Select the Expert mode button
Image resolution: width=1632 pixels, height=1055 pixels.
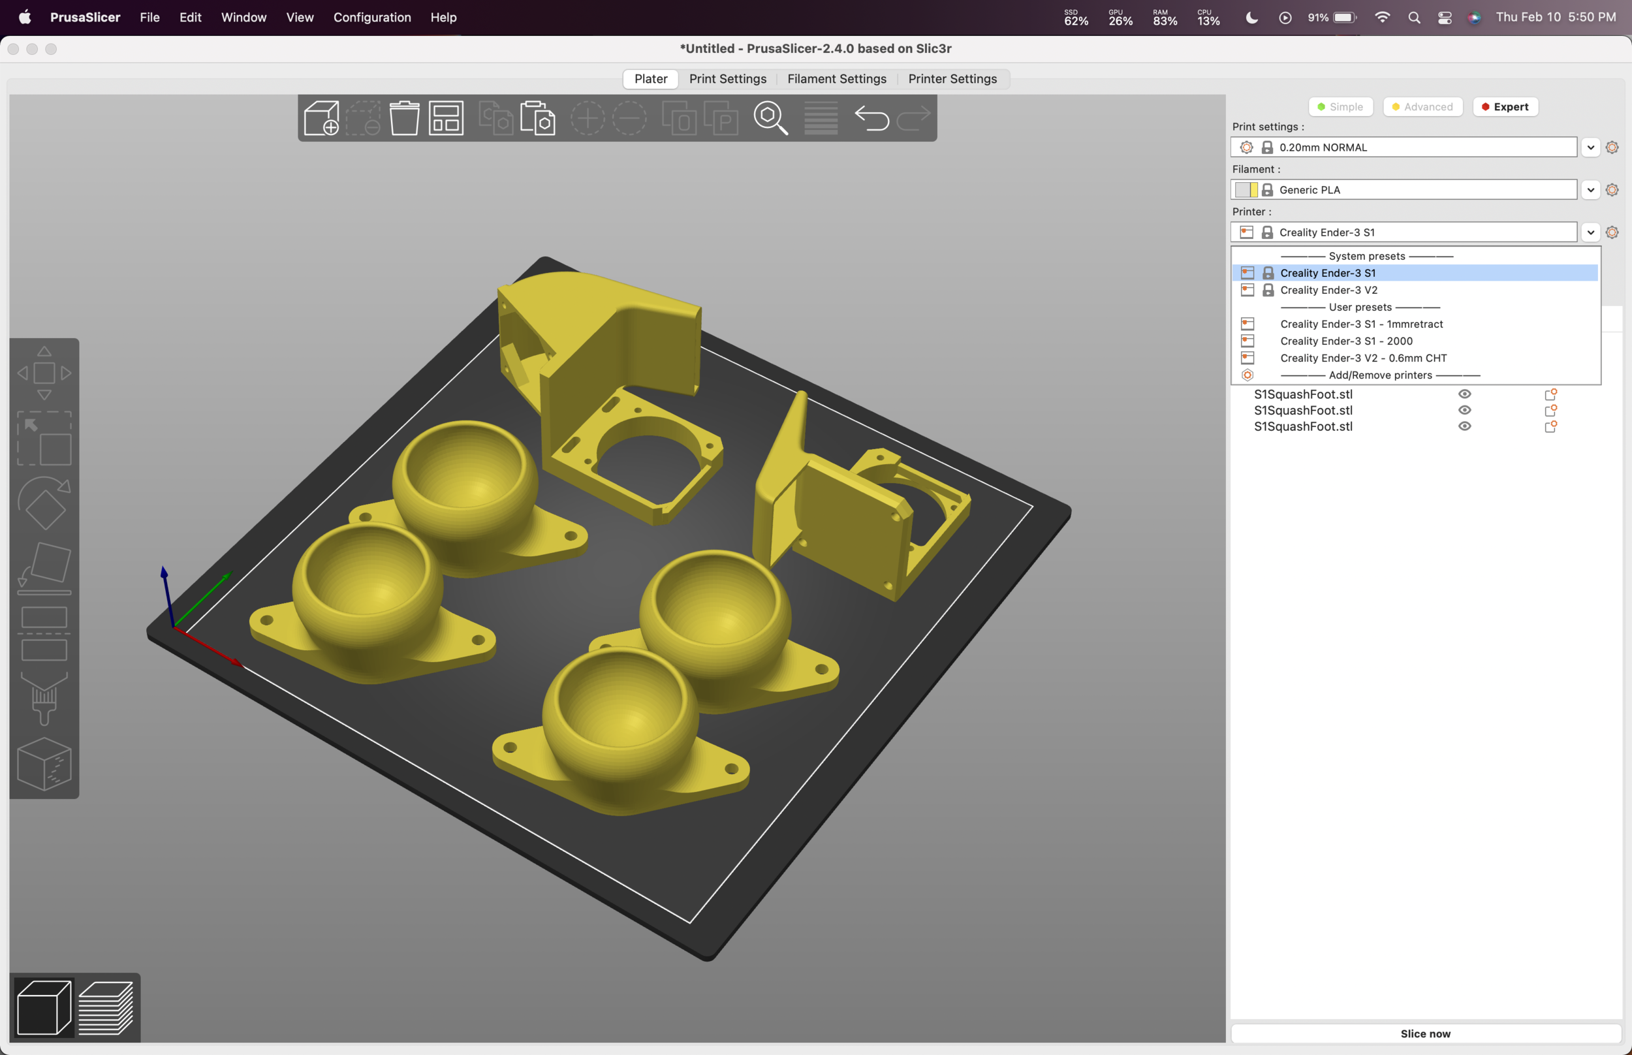click(x=1505, y=107)
